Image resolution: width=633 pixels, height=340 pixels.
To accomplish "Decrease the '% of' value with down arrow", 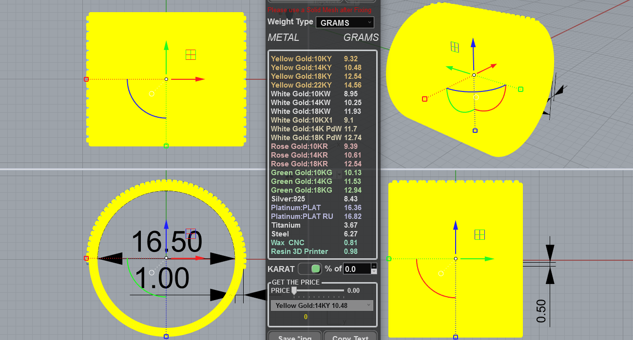I will click(x=374, y=271).
